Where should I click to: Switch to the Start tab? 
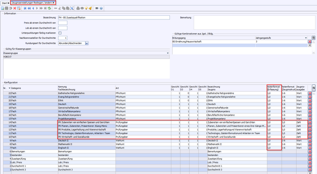click(x=4, y=2)
